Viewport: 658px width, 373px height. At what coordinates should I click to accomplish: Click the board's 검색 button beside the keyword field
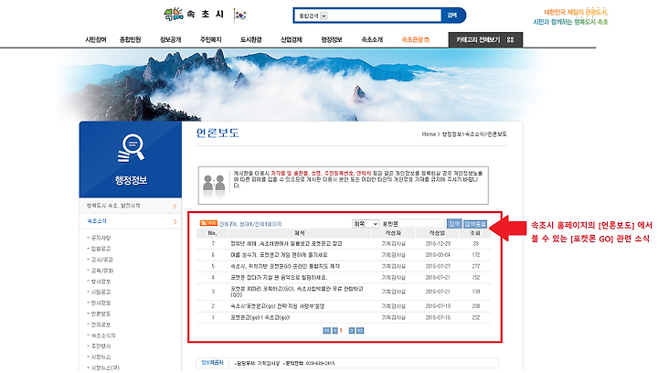coord(453,224)
